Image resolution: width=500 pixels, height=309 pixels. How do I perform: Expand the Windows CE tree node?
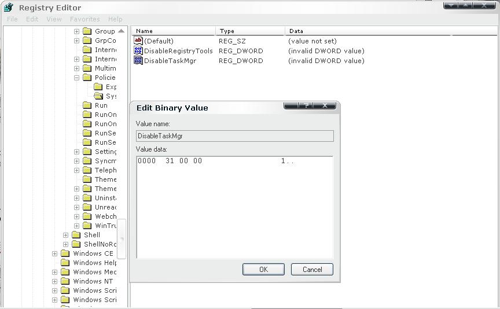[54, 253]
